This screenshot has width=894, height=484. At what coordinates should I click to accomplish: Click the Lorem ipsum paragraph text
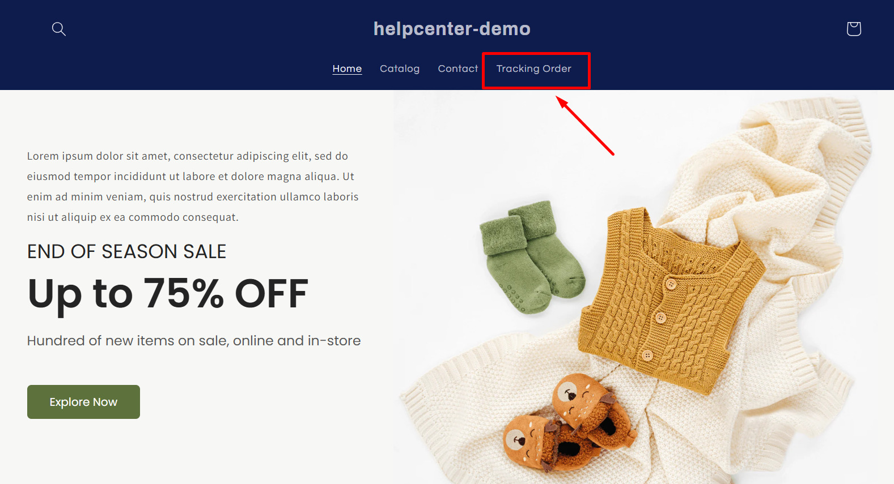[193, 186]
